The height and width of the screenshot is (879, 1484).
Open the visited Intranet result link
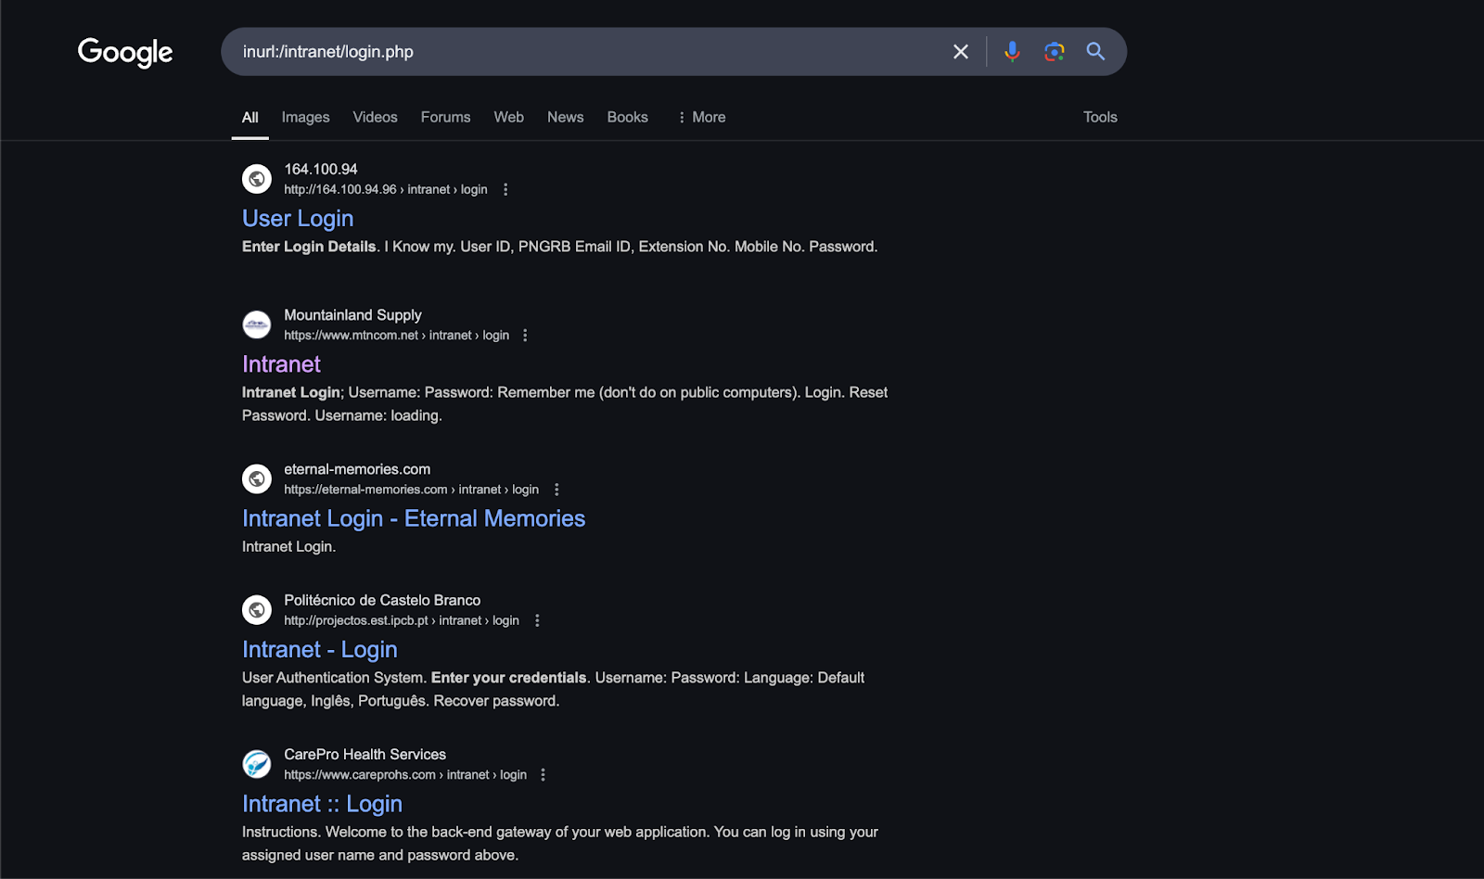coord(281,364)
